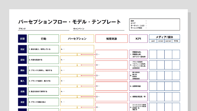Screen dimensions: 197x111
Task: Click perception box f.
Action: click(x=77, y=102)
